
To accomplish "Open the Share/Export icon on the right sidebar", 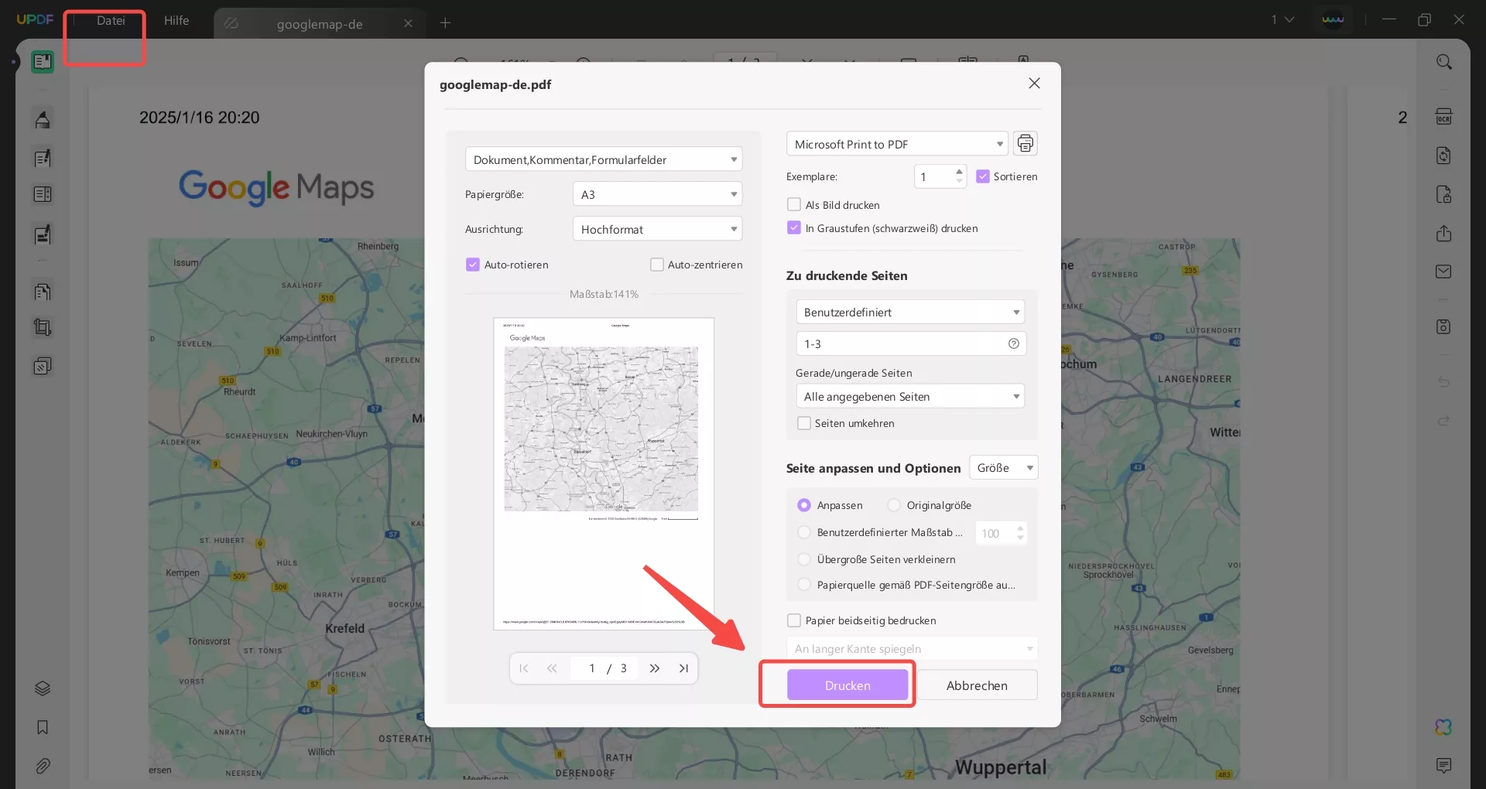I will tap(1444, 234).
